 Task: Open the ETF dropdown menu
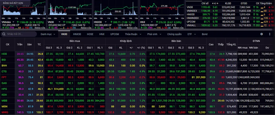coord(191,34)
